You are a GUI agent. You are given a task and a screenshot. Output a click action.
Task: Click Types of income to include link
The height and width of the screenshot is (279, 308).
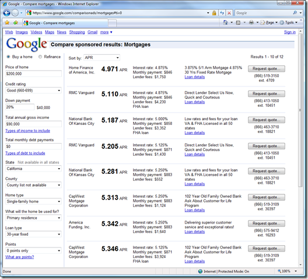27,131
